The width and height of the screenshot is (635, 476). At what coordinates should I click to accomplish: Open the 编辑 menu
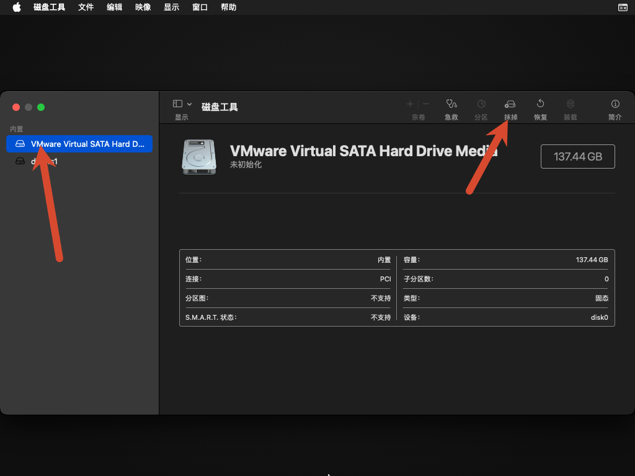(114, 7)
